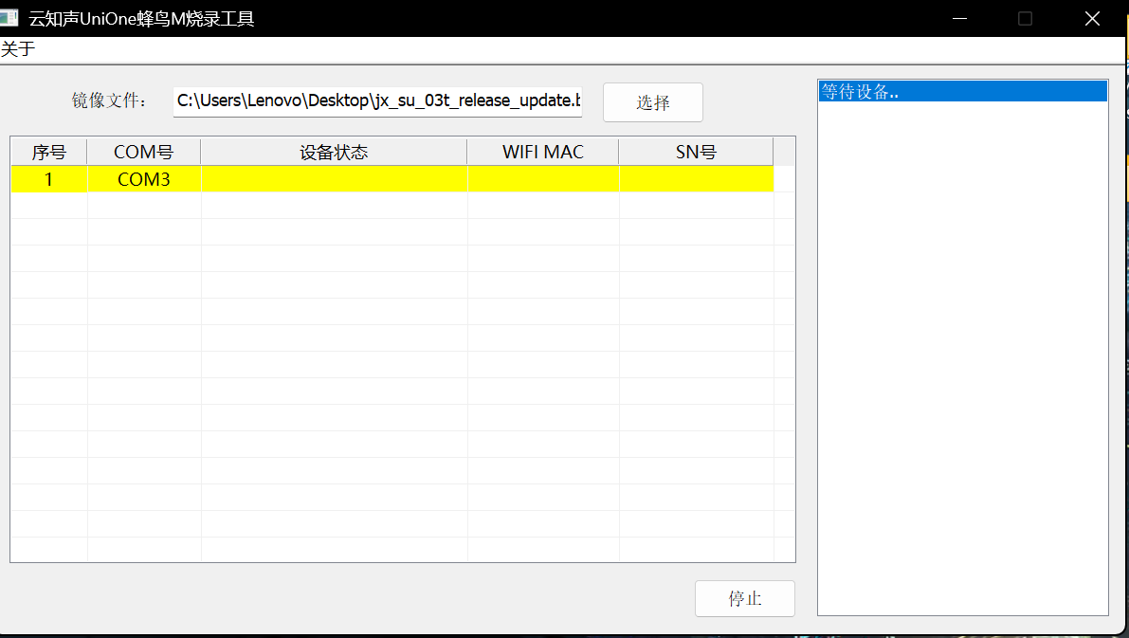Viewport: 1129px width, 638px height.
Task: Click the SN号 column header
Action: (x=696, y=152)
